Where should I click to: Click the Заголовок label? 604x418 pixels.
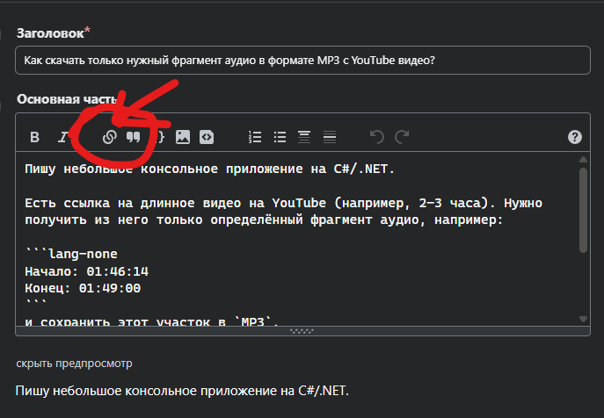(50, 33)
